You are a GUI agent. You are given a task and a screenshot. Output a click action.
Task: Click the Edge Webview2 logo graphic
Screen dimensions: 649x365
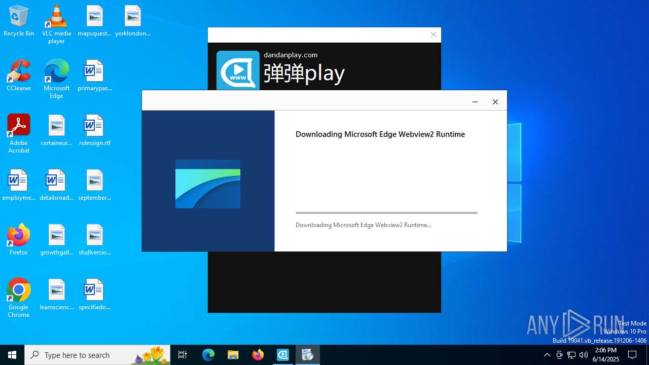(x=208, y=184)
